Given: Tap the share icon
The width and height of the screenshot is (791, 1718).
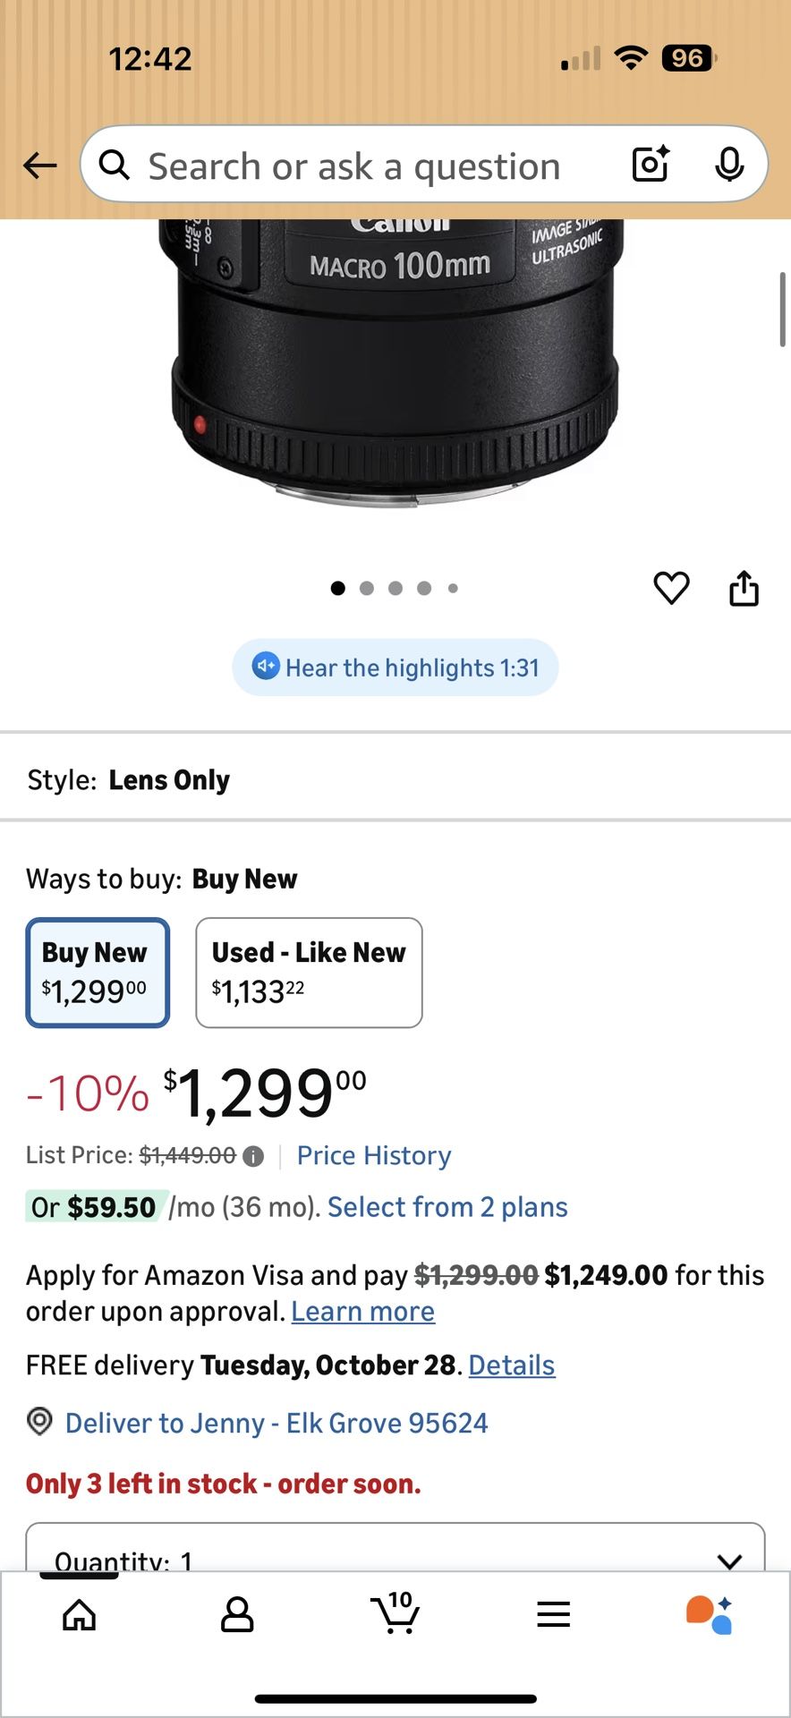Looking at the screenshot, I should click(744, 589).
